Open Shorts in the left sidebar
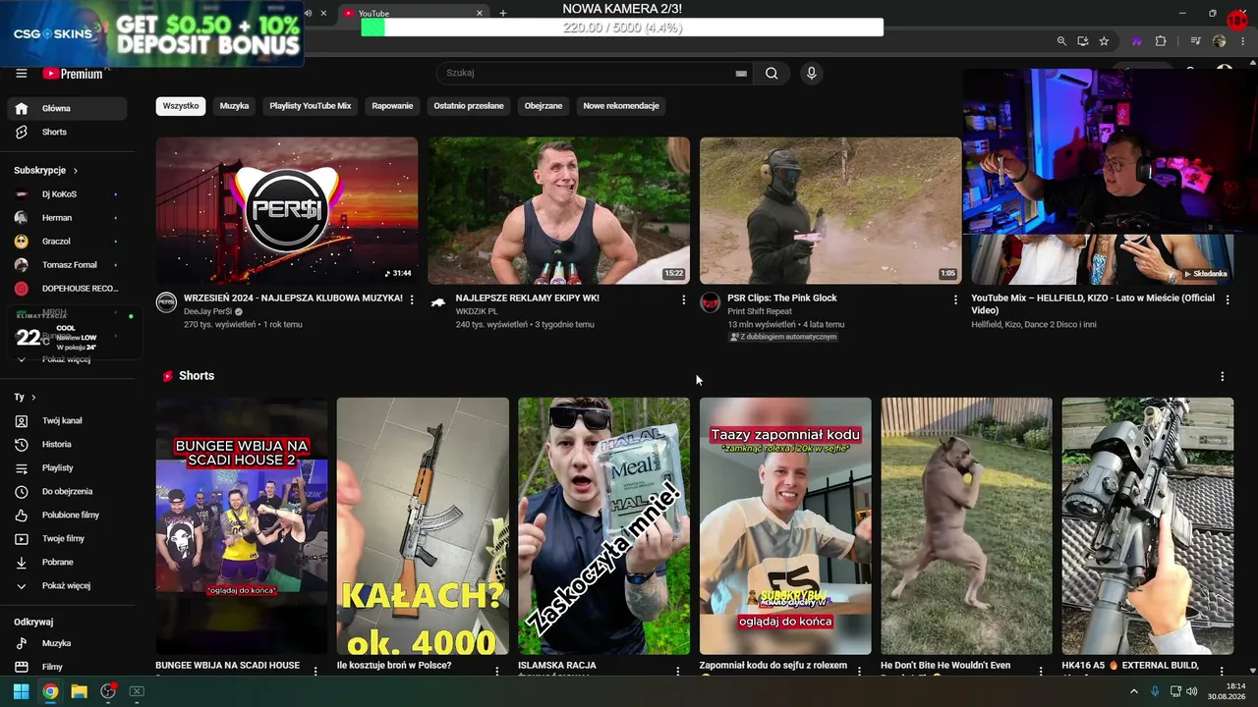Image resolution: width=1258 pixels, height=707 pixels. click(x=67, y=132)
